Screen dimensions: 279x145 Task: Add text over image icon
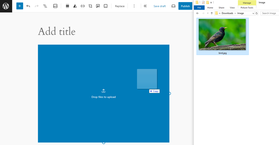pos(98,6)
